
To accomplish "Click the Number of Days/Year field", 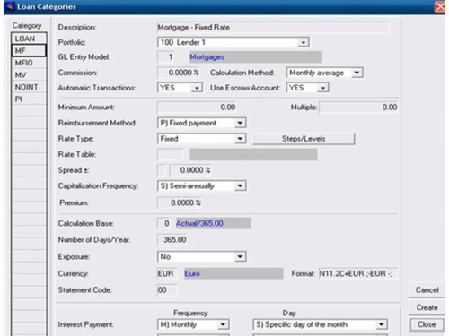I will 172,239.
